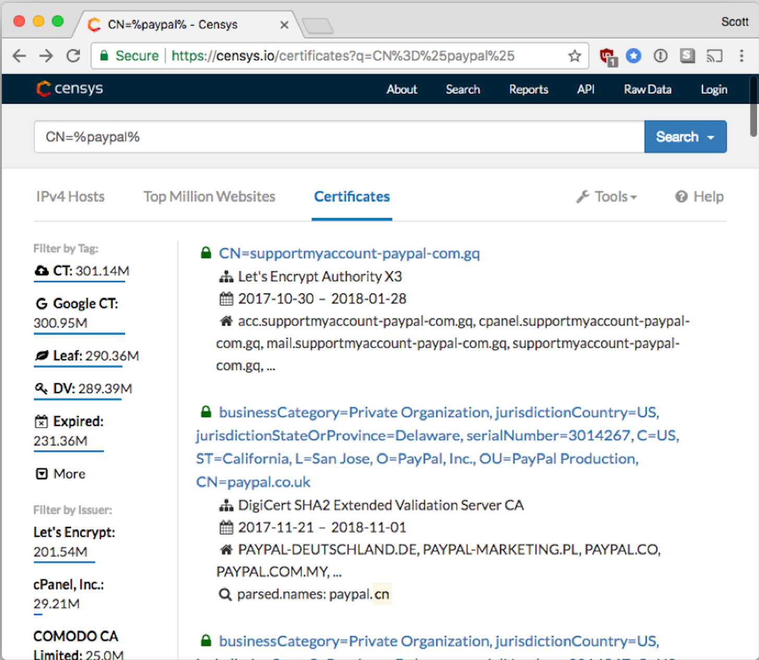Click the DigiCert SHA2 Extended Validation Server CA text
This screenshot has height=660, width=759.
point(381,505)
